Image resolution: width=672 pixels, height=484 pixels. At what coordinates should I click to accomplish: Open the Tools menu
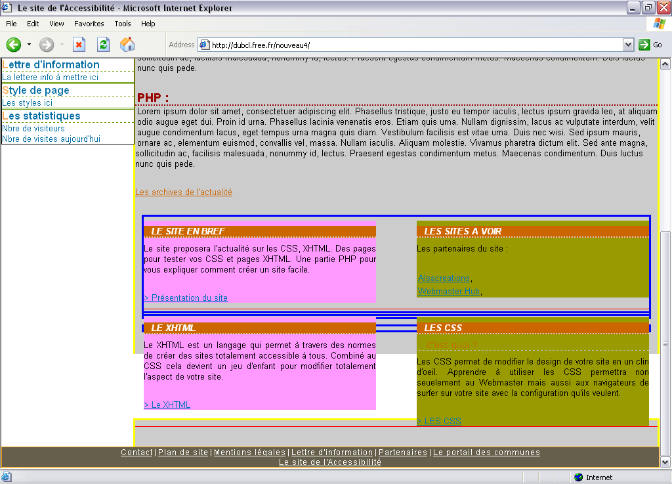(x=123, y=24)
